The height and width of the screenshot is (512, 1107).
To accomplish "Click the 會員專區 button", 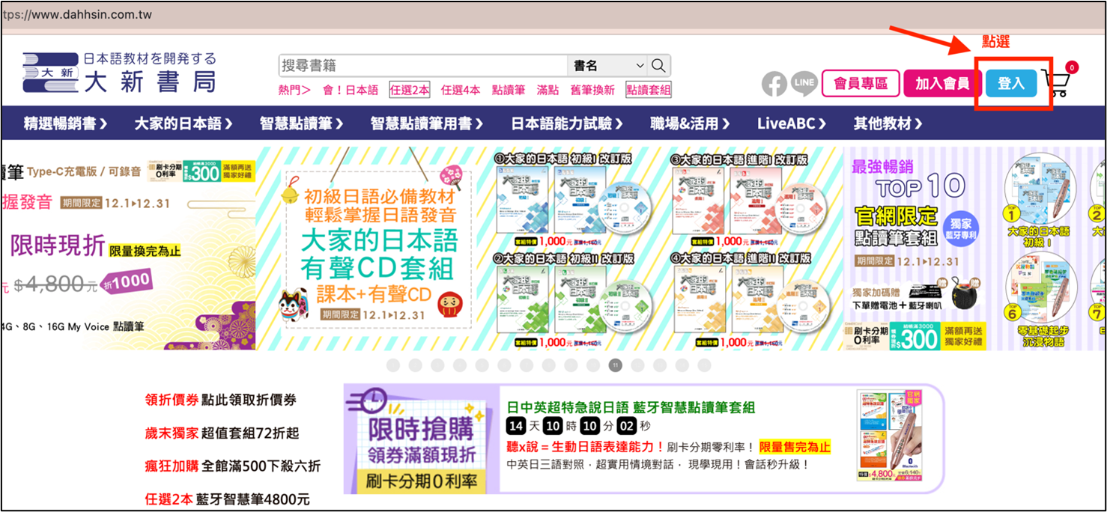I will tap(860, 84).
